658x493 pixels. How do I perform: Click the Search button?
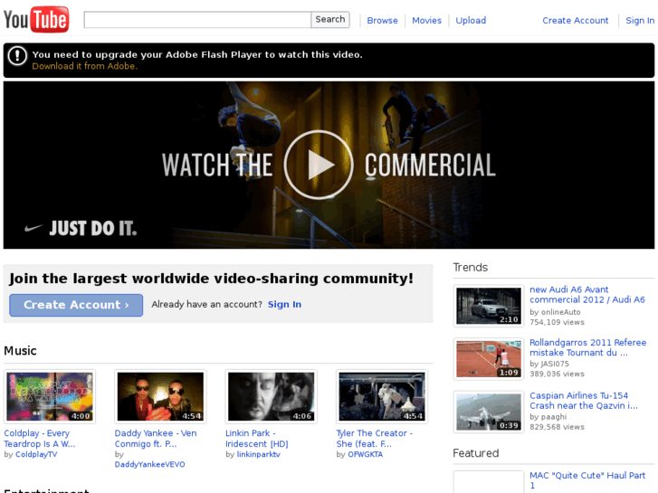[x=330, y=20]
